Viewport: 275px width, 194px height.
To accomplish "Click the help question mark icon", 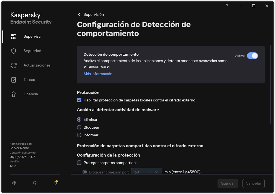I will point(227,6).
